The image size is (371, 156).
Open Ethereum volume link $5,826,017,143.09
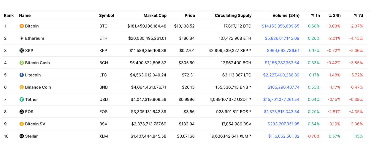click(282, 38)
